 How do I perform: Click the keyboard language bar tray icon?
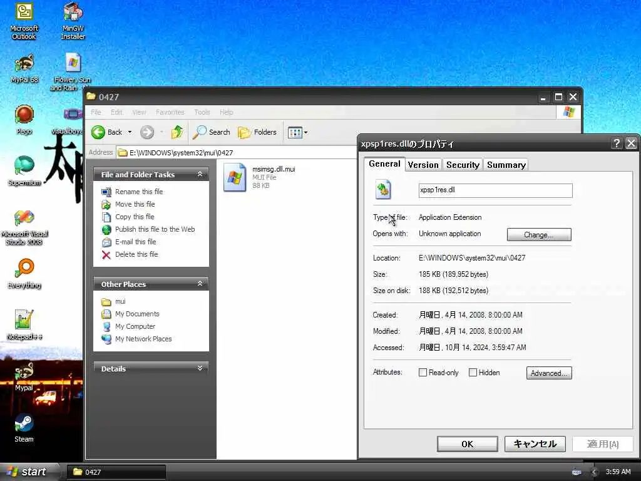[x=577, y=472]
